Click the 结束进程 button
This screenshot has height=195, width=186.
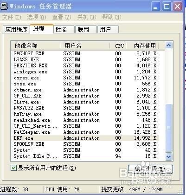(x=150, y=169)
